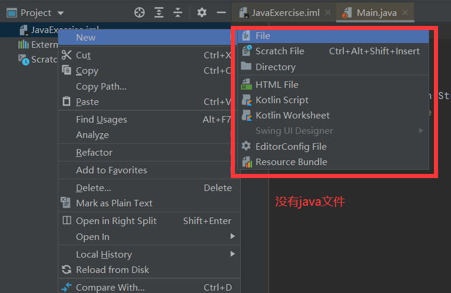This screenshot has height=293, width=451.
Task: Choose Delete... from the context menu
Action: click(149, 188)
